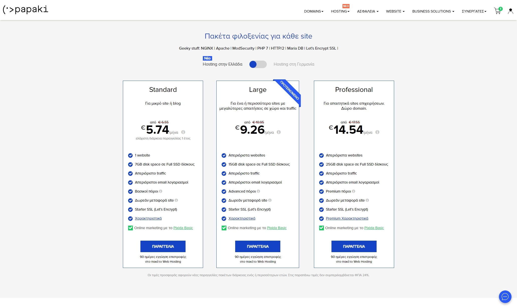517x308 pixels.
Task: Uncheck Pixida Basic in the Large plan
Action: click(x=224, y=228)
